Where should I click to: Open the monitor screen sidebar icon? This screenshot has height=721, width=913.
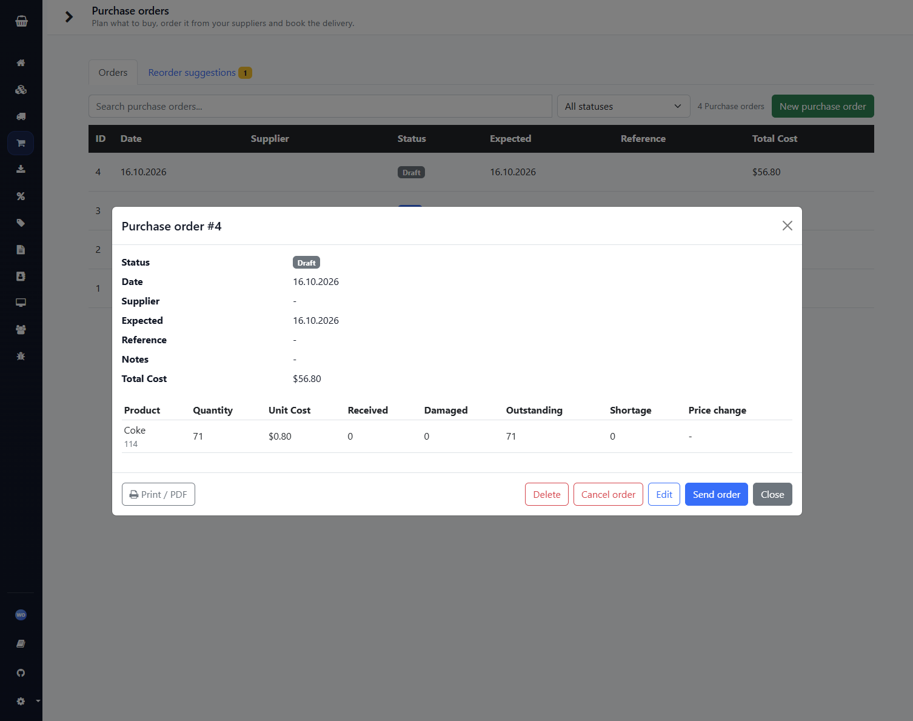(21, 303)
